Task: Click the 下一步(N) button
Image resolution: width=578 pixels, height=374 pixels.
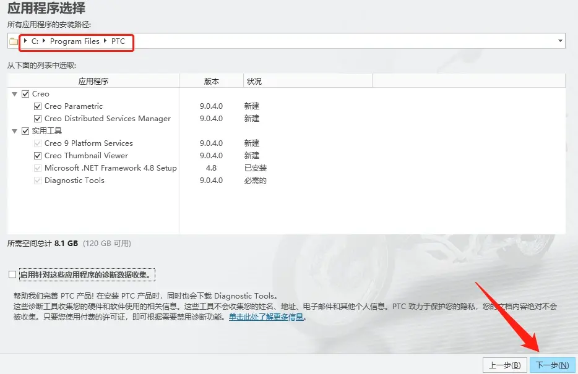Action: point(552,365)
